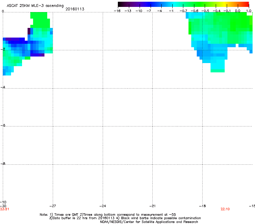The image size is (255, 224).
Task: Click the -0.7 color scale label
Action: [183, 11]
